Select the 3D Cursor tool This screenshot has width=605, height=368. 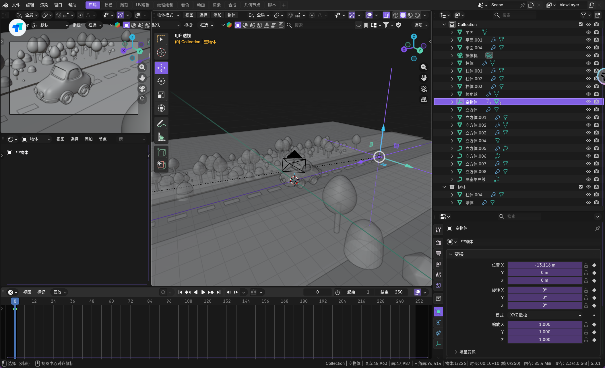point(161,52)
